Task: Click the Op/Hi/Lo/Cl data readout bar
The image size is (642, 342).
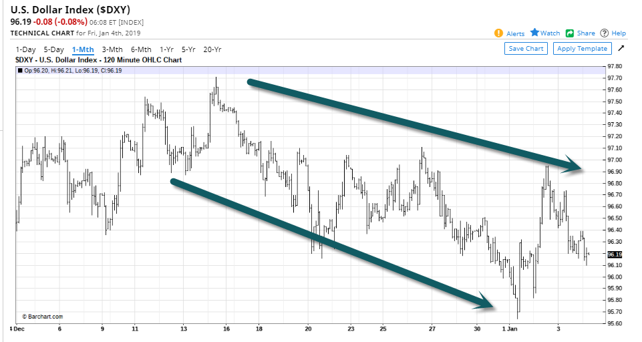Action: pyautogui.click(x=311, y=70)
